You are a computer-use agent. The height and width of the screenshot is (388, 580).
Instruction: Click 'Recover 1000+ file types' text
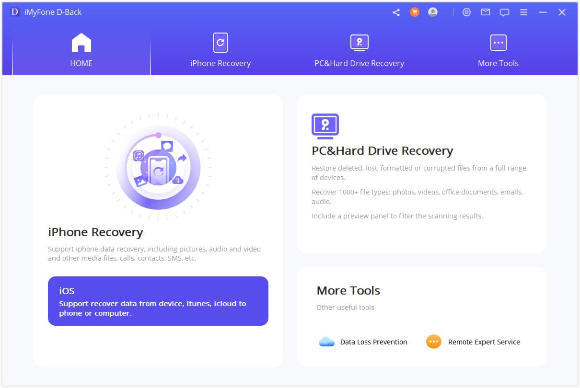click(x=417, y=197)
